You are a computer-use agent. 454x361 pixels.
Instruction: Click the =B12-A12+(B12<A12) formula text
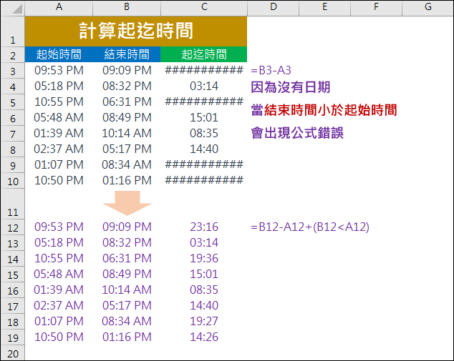[x=310, y=227]
